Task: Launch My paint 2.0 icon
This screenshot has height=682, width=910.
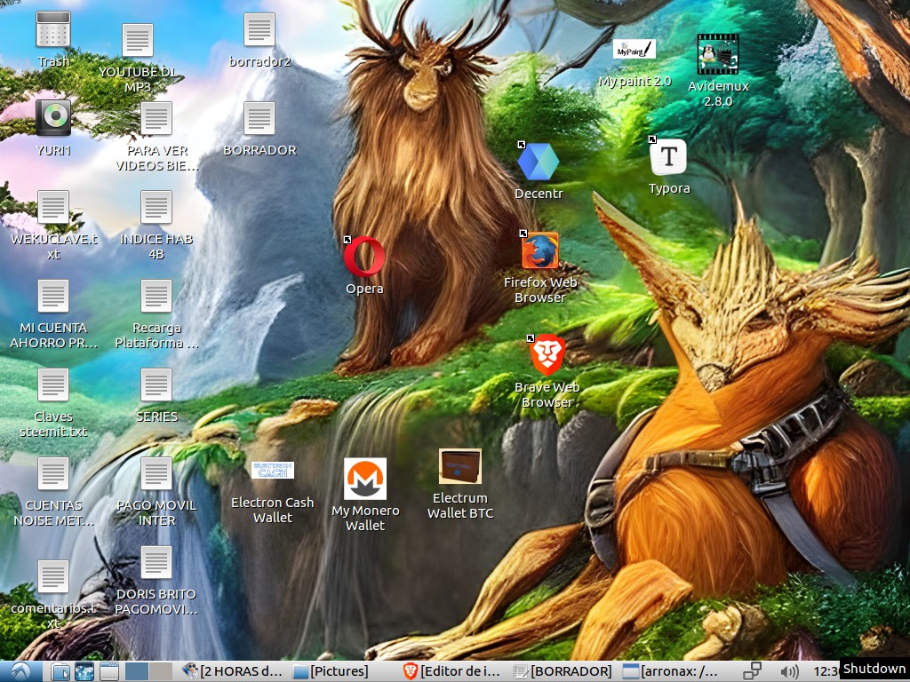Action: pos(635,50)
